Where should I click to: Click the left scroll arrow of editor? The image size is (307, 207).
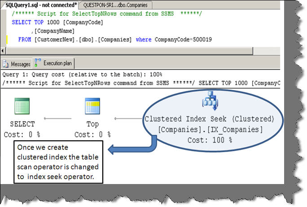tap(3, 51)
